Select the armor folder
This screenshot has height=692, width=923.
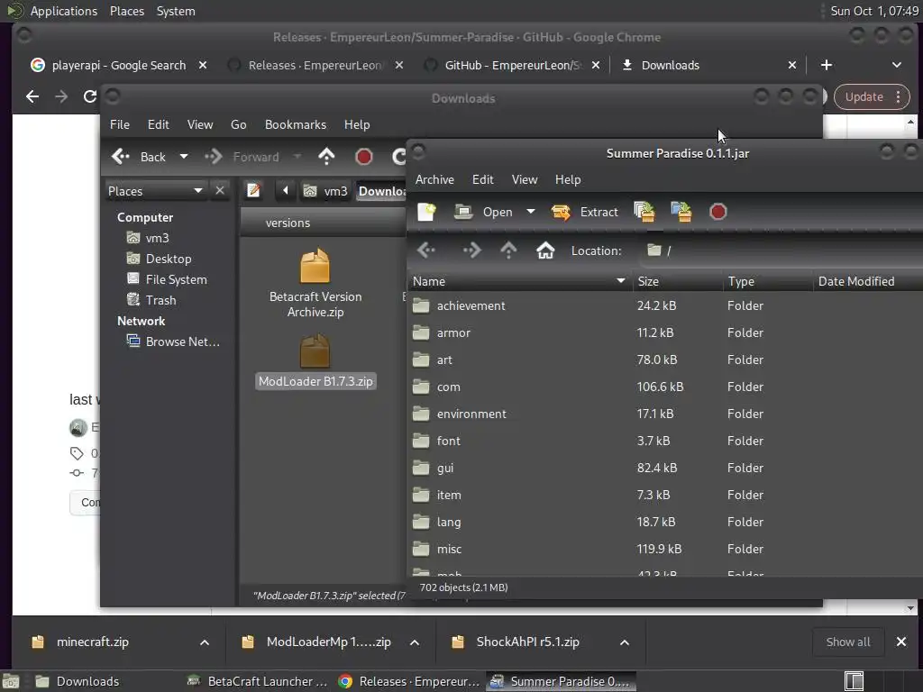pyautogui.click(x=664, y=333)
